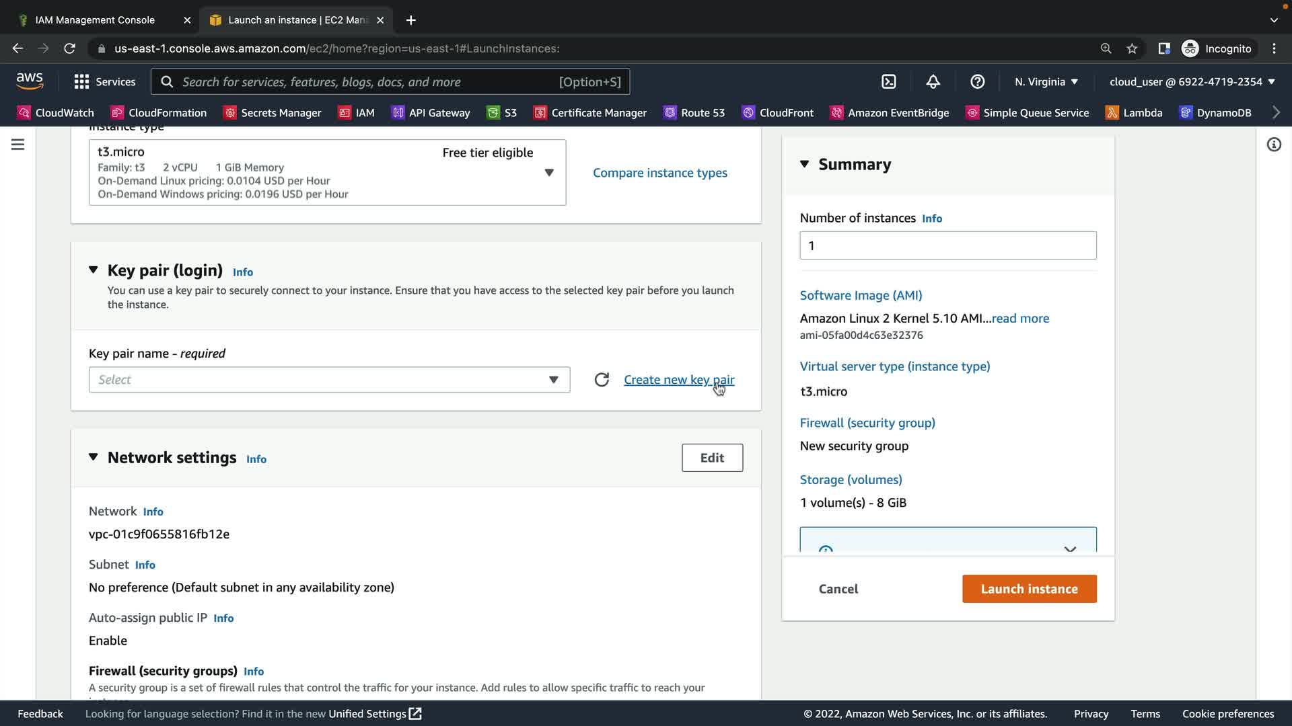Click the Number of instances field
The width and height of the screenshot is (1292, 726).
click(x=947, y=245)
